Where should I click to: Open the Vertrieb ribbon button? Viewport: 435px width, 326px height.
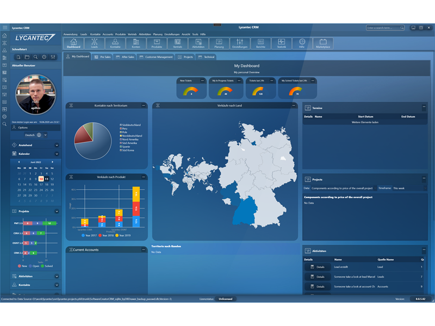pos(178,43)
